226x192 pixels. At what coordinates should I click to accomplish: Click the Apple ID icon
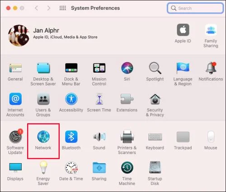(x=183, y=30)
